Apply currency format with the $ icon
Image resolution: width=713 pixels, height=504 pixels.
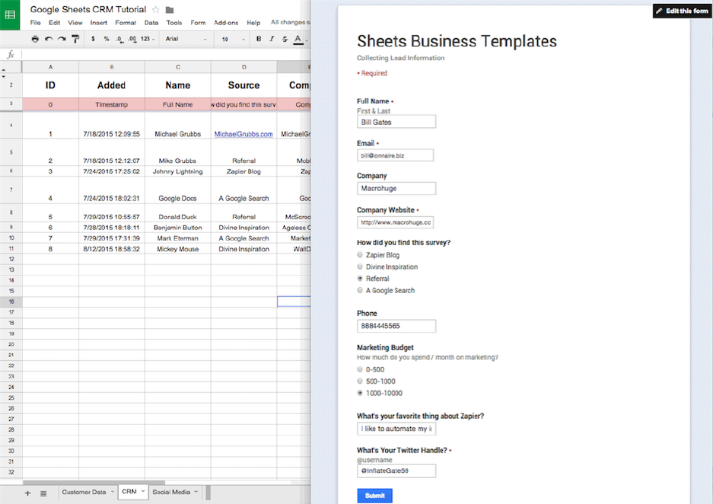(94, 39)
